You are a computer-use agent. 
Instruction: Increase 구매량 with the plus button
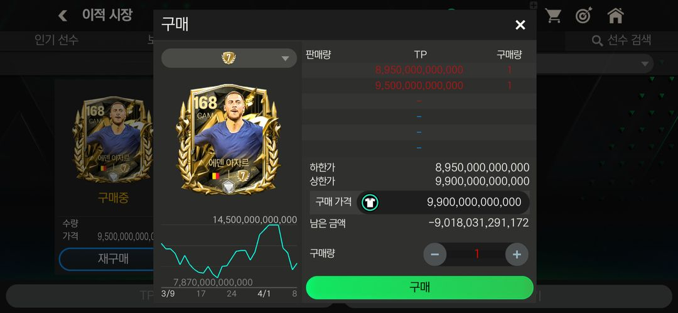tap(517, 254)
